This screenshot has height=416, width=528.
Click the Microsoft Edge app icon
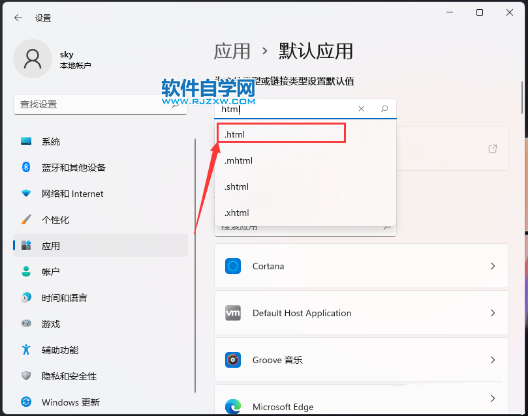pos(233,407)
